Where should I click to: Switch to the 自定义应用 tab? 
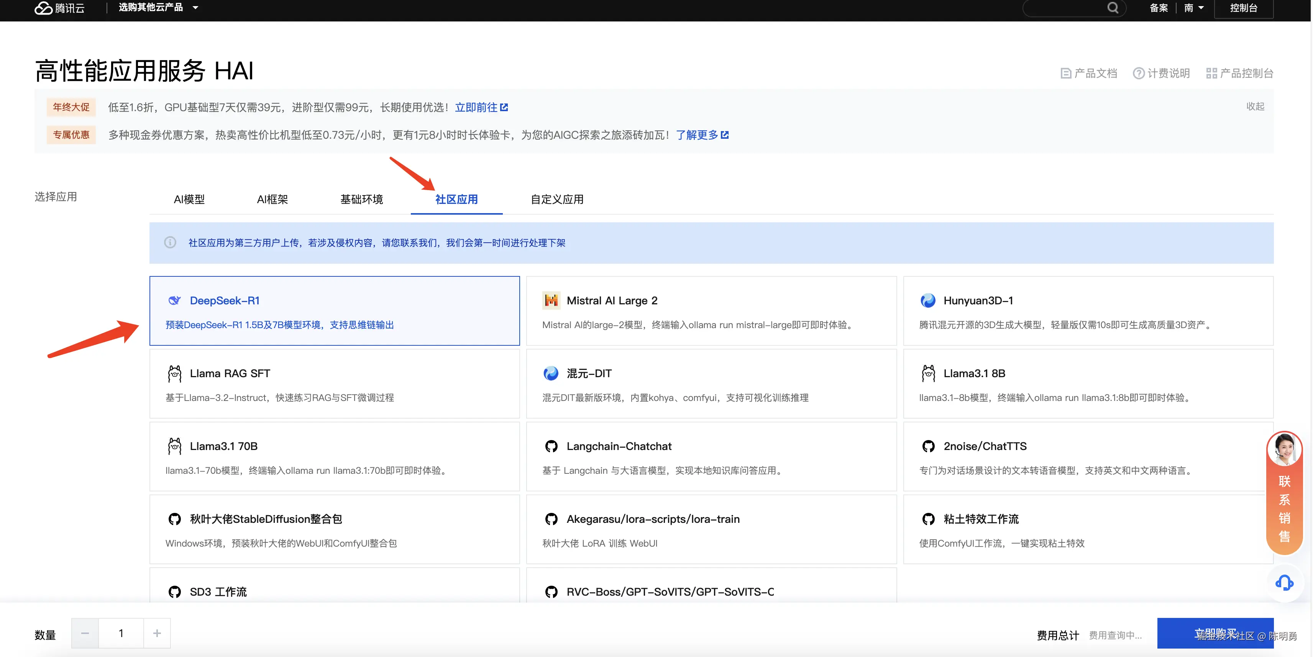[556, 199]
